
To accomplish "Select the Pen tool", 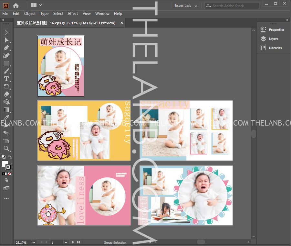I will [x=6, y=48].
